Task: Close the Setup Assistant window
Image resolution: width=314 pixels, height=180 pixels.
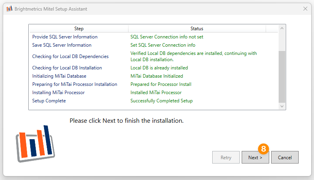Action: (305, 9)
